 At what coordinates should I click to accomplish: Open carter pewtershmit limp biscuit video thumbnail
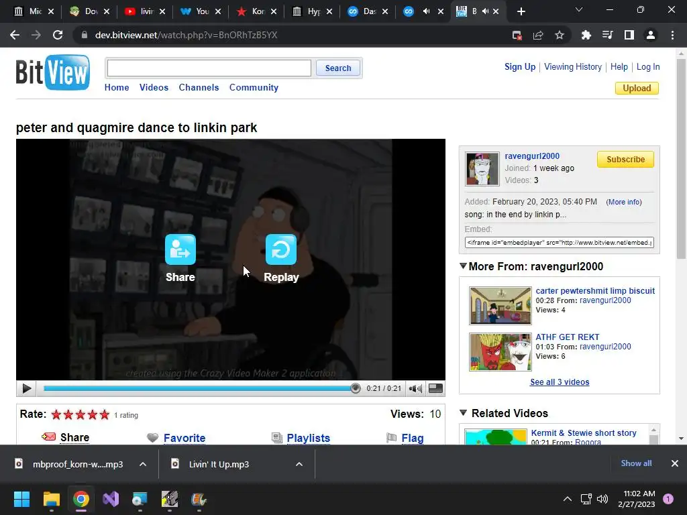point(500,306)
